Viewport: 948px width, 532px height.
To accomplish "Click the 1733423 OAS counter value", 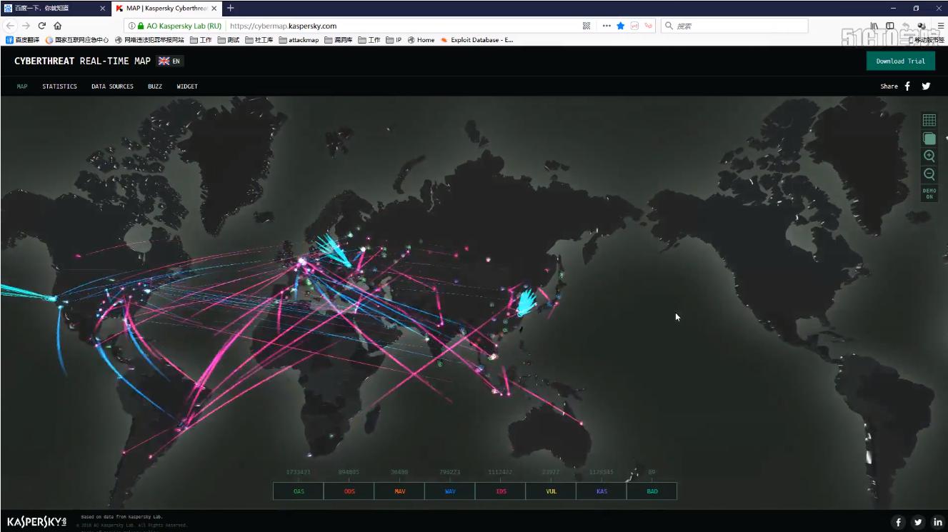I will coord(299,472).
